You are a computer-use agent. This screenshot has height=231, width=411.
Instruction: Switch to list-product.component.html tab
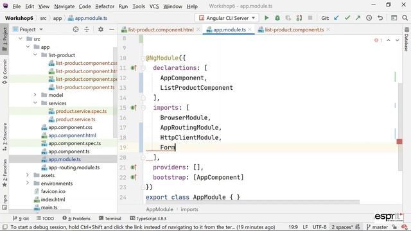tap(161, 30)
